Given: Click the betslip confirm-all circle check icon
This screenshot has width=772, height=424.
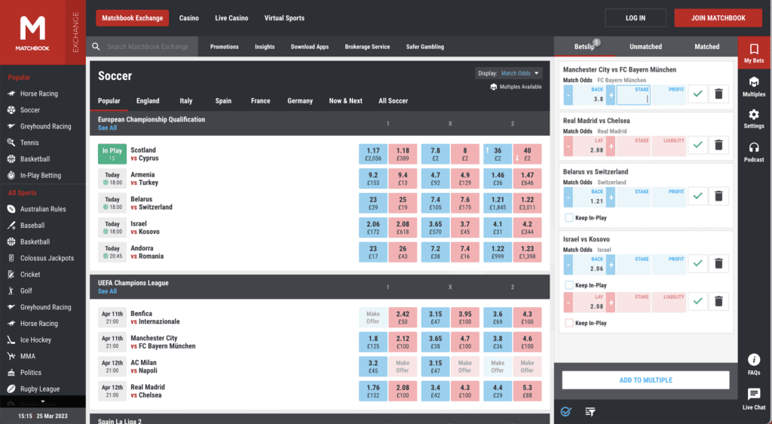Looking at the screenshot, I should coord(565,412).
